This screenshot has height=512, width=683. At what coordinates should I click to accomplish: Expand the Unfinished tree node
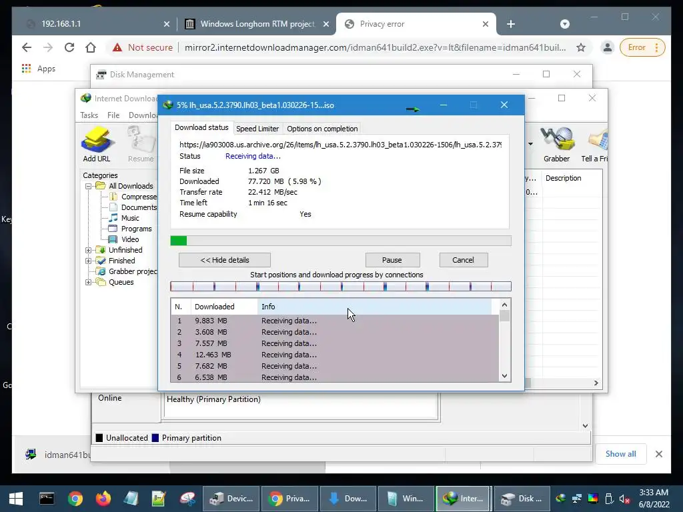[89, 251]
